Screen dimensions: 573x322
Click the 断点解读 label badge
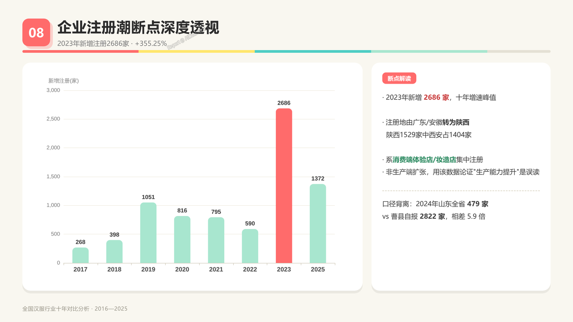pyautogui.click(x=399, y=78)
